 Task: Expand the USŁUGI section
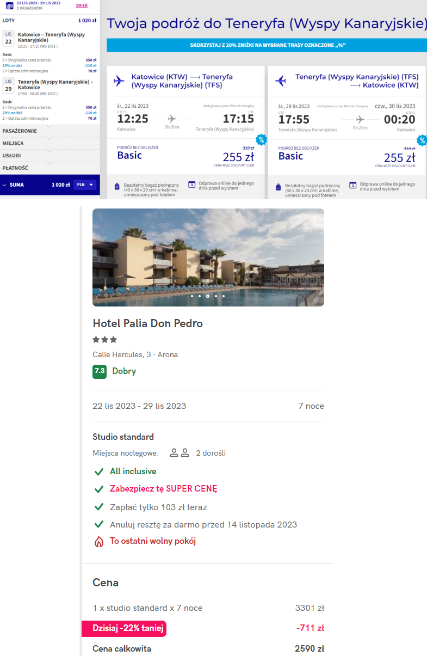pos(50,156)
